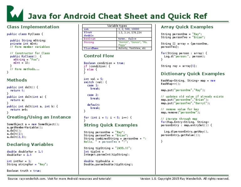Click the '"Kermit", "Gonzo"' table cell
Viewport: 241px width, 187px height.
[134, 44]
